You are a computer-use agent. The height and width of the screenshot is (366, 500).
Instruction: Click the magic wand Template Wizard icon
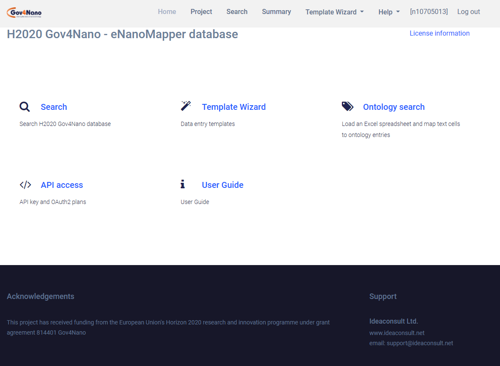point(186,106)
